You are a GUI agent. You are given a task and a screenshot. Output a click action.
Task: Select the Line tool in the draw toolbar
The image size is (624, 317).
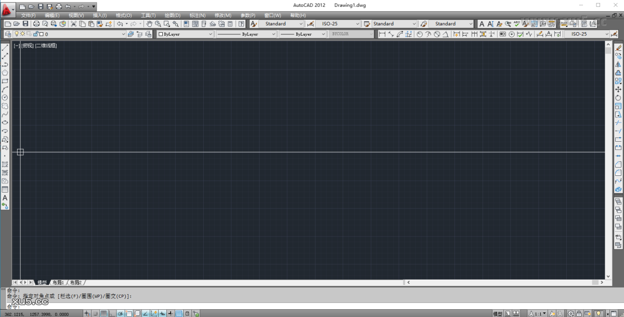[x=5, y=47]
